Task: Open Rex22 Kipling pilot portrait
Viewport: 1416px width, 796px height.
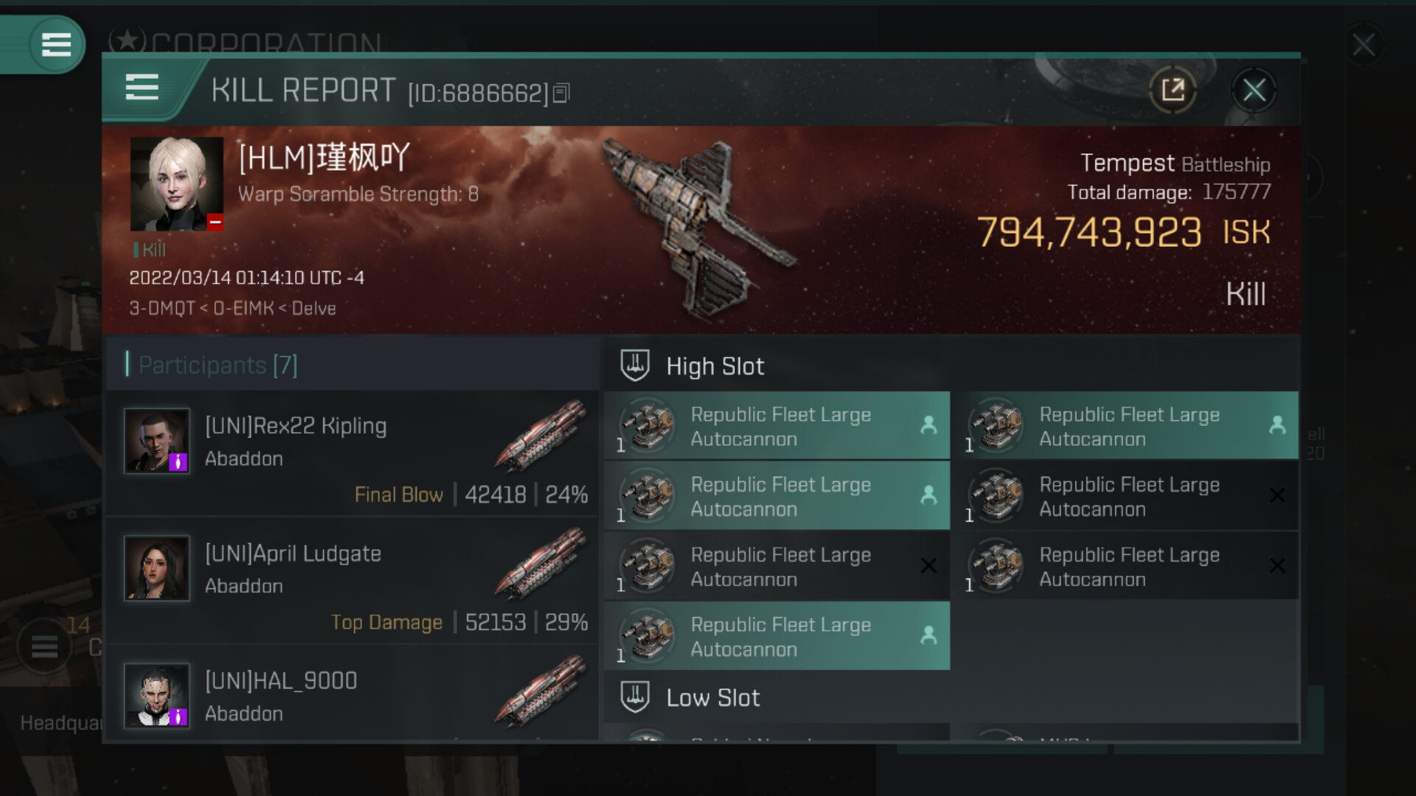Action: (x=157, y=441)
